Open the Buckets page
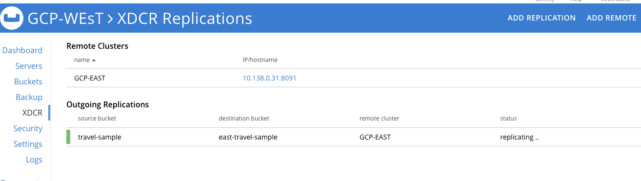Image resolution: width=641 pixels, height=181 pixels. point(28,81)
